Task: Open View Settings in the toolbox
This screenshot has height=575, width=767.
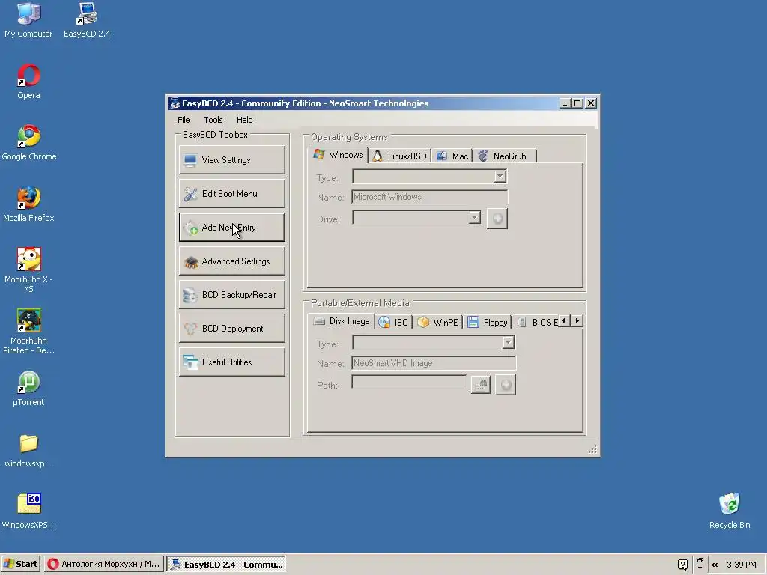Action: [x=232, y=160]
